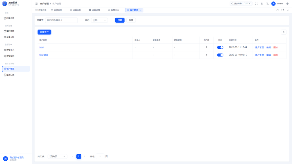Collapse the sidebar menu icon
This screenshot has width=292, height=164.
36,4
